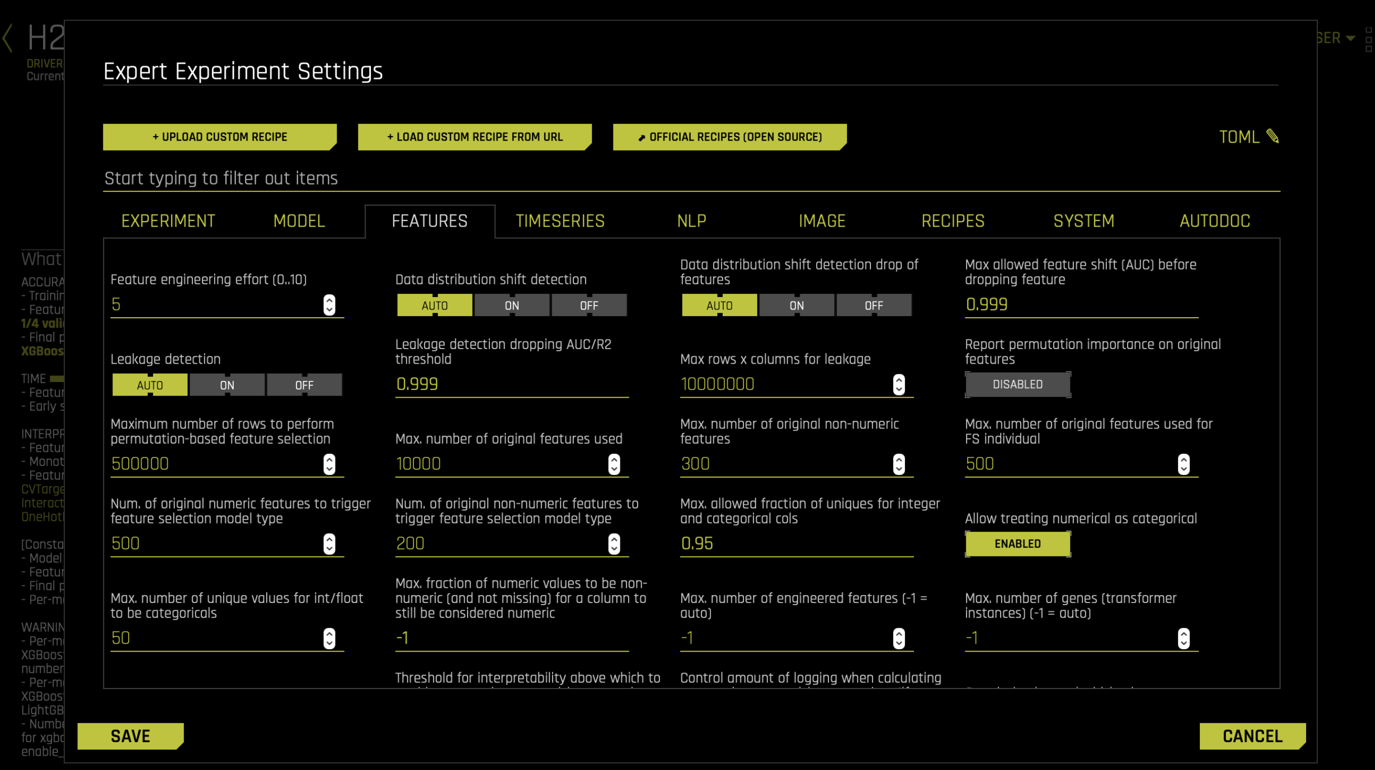Click SAVE button to apply settings

click(x=130, y=736)
